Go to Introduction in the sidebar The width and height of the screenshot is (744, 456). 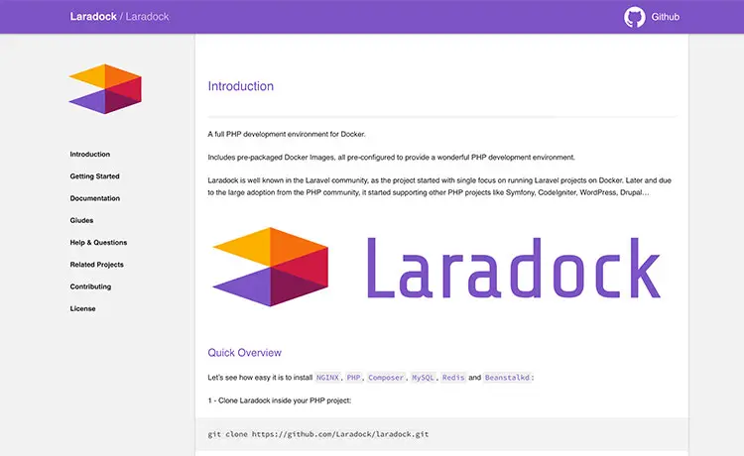pyautogui.click(x=89, y=154)
